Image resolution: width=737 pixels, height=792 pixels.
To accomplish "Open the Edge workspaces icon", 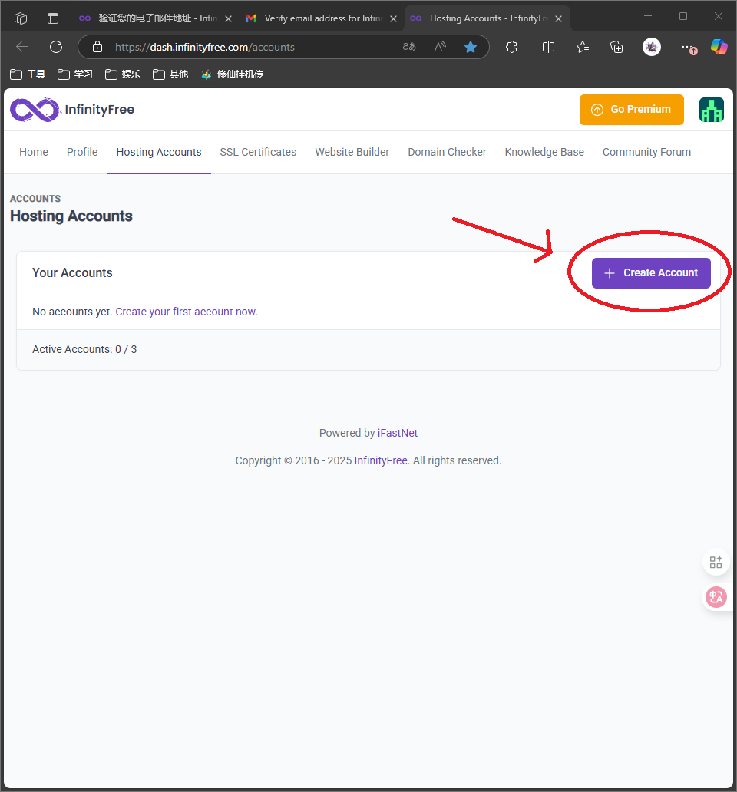I will 21,18.
